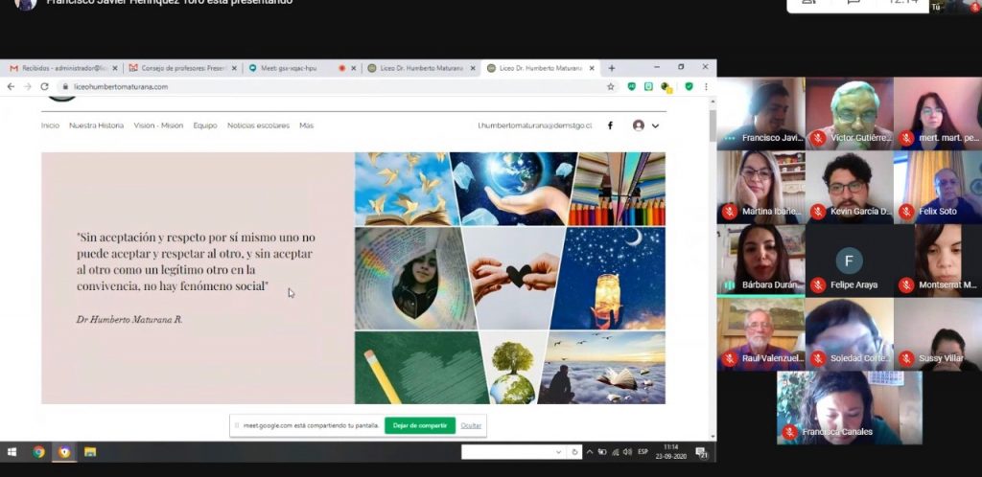Open a new browser tab

click(x=612, y=68)
